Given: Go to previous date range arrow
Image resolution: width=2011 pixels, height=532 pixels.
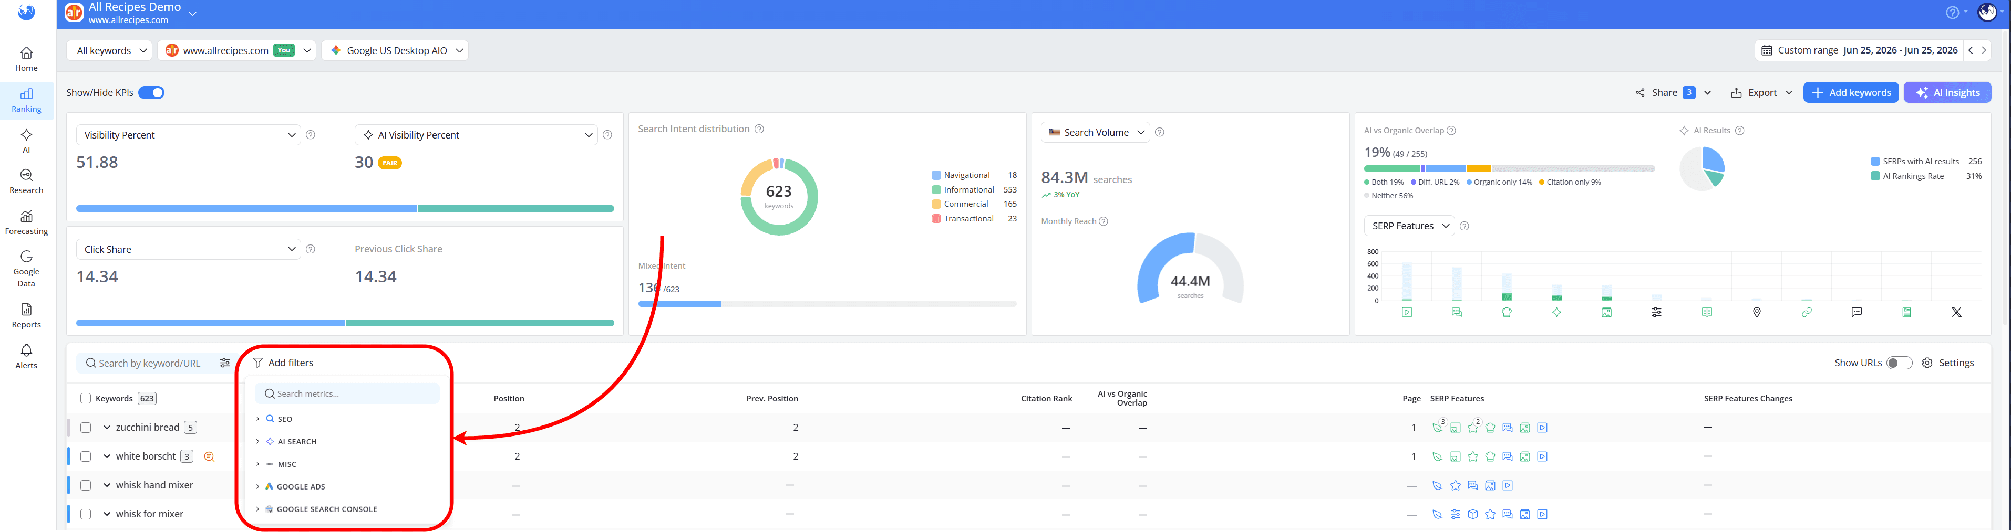Looking at the screenshot, I should click(1971, 50).
